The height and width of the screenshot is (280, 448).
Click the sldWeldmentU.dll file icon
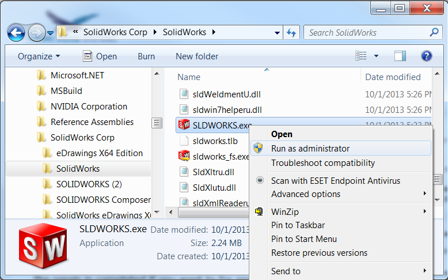point(184,94)
